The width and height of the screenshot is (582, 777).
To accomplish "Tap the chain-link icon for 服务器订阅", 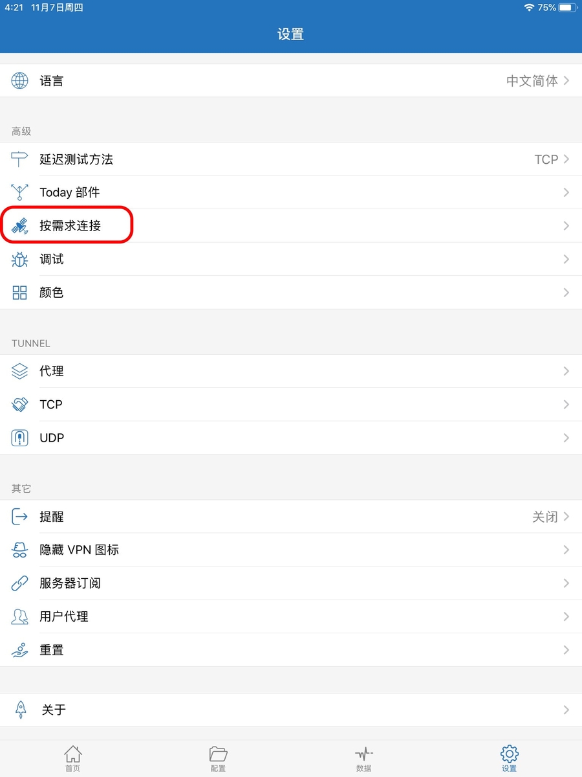I will point(20,583).
